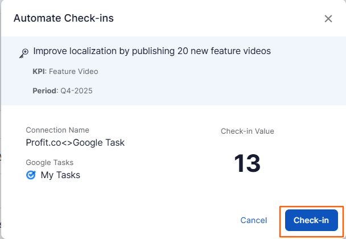Image resolution: width=346 pixels, height=239 pixels.
Task: Click the 'KPI: Feature Video' text
Action: click(x=65, y=72)
